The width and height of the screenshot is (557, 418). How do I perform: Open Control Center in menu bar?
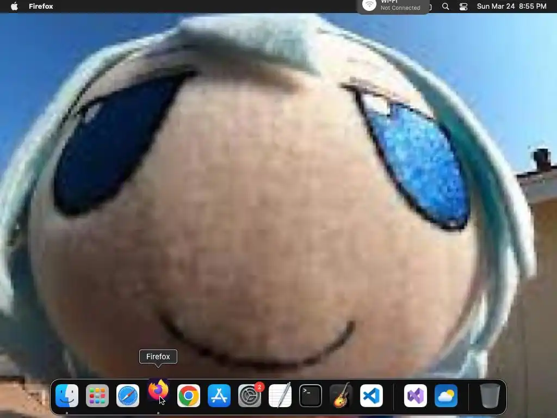point(463,7)
